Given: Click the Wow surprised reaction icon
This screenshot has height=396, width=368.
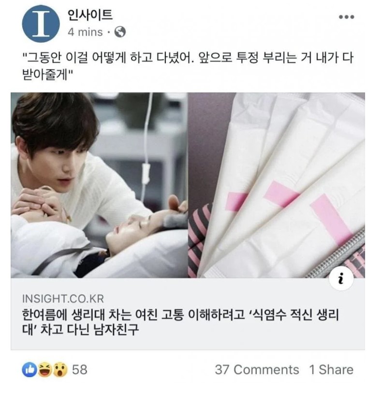Looking at the screenshot, I should click(x=60, y=370).
